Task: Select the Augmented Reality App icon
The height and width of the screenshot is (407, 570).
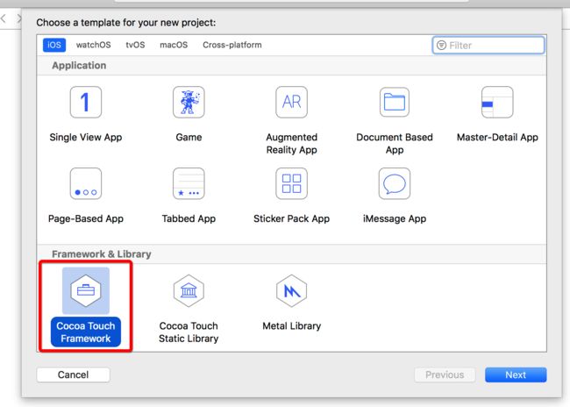Action: tap(291, 103)
